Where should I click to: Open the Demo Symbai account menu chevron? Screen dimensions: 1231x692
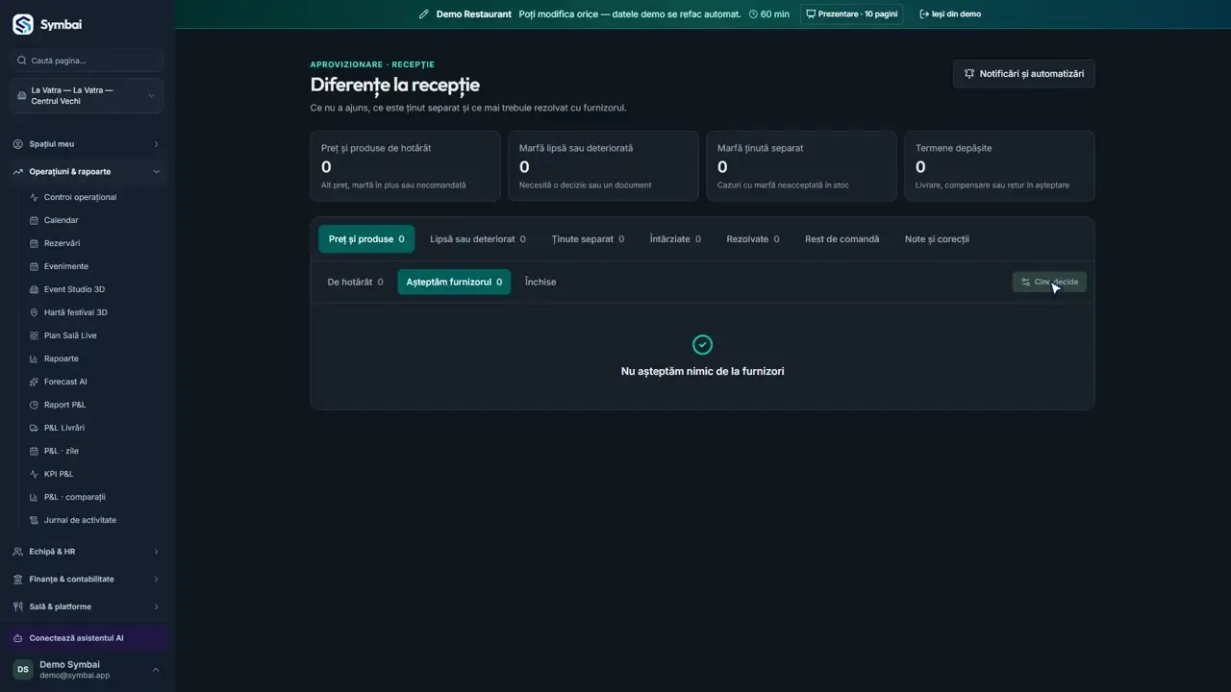coord(156,670)
